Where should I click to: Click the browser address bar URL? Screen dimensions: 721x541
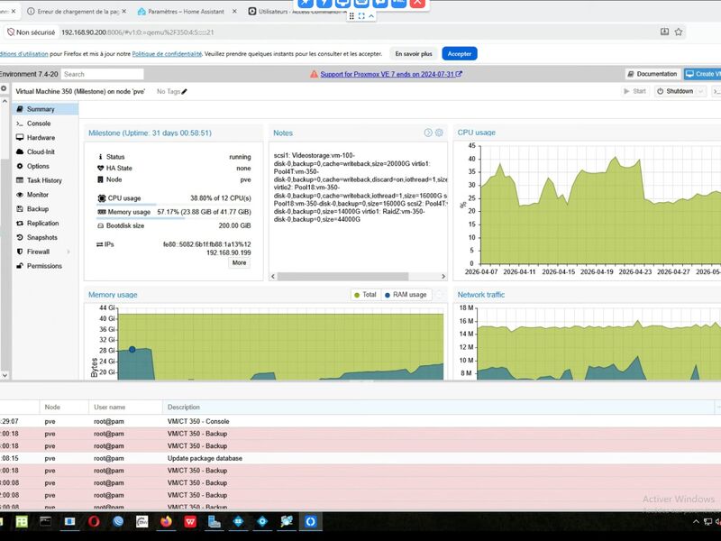[138, 32]
